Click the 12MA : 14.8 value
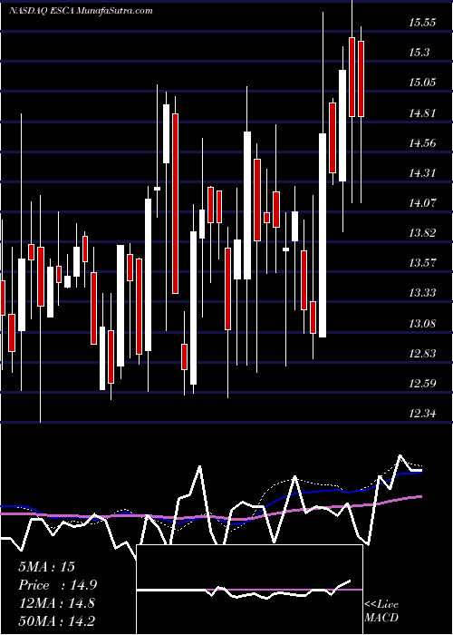The width and height of the screenshot is (453, 635). click(x=56, y=603)
